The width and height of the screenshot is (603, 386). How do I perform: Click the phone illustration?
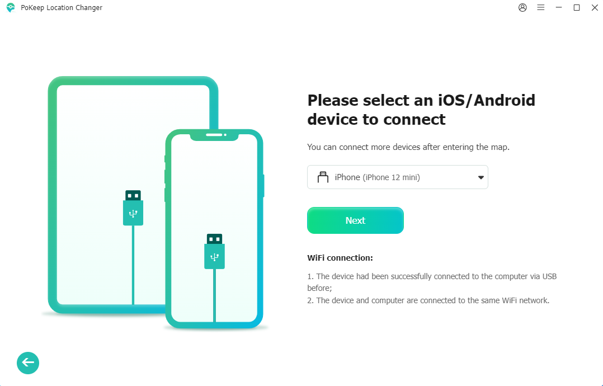coord(214,229)
